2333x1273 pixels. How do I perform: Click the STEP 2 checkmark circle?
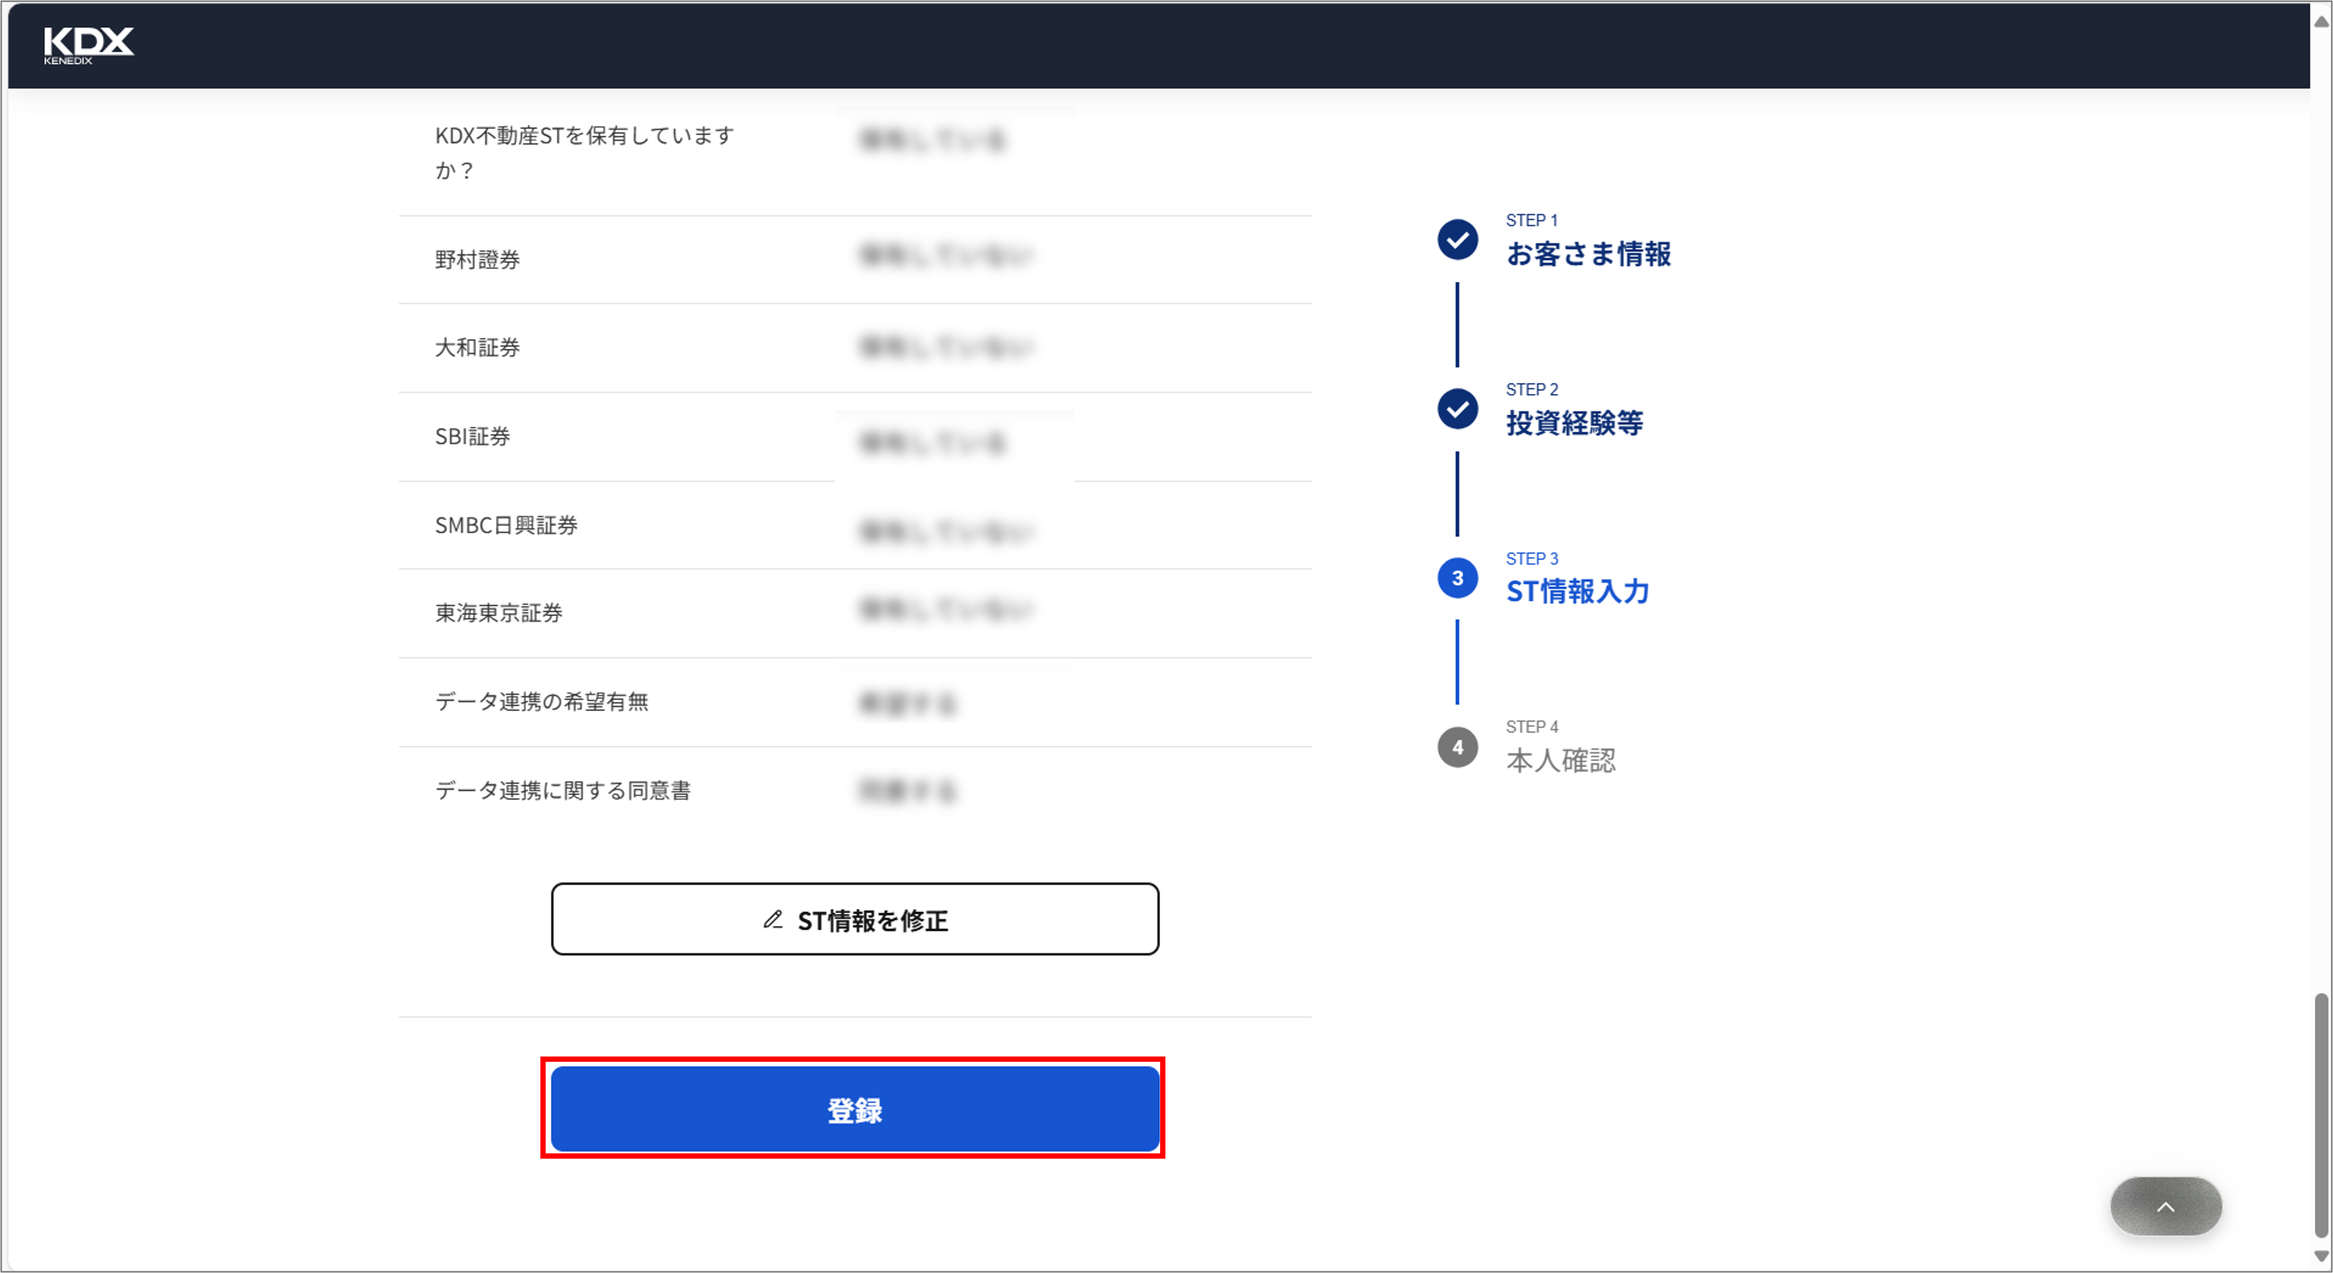tap(1457, 409)
